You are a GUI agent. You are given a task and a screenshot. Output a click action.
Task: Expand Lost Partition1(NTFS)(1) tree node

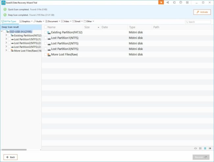tap(6, 39)
